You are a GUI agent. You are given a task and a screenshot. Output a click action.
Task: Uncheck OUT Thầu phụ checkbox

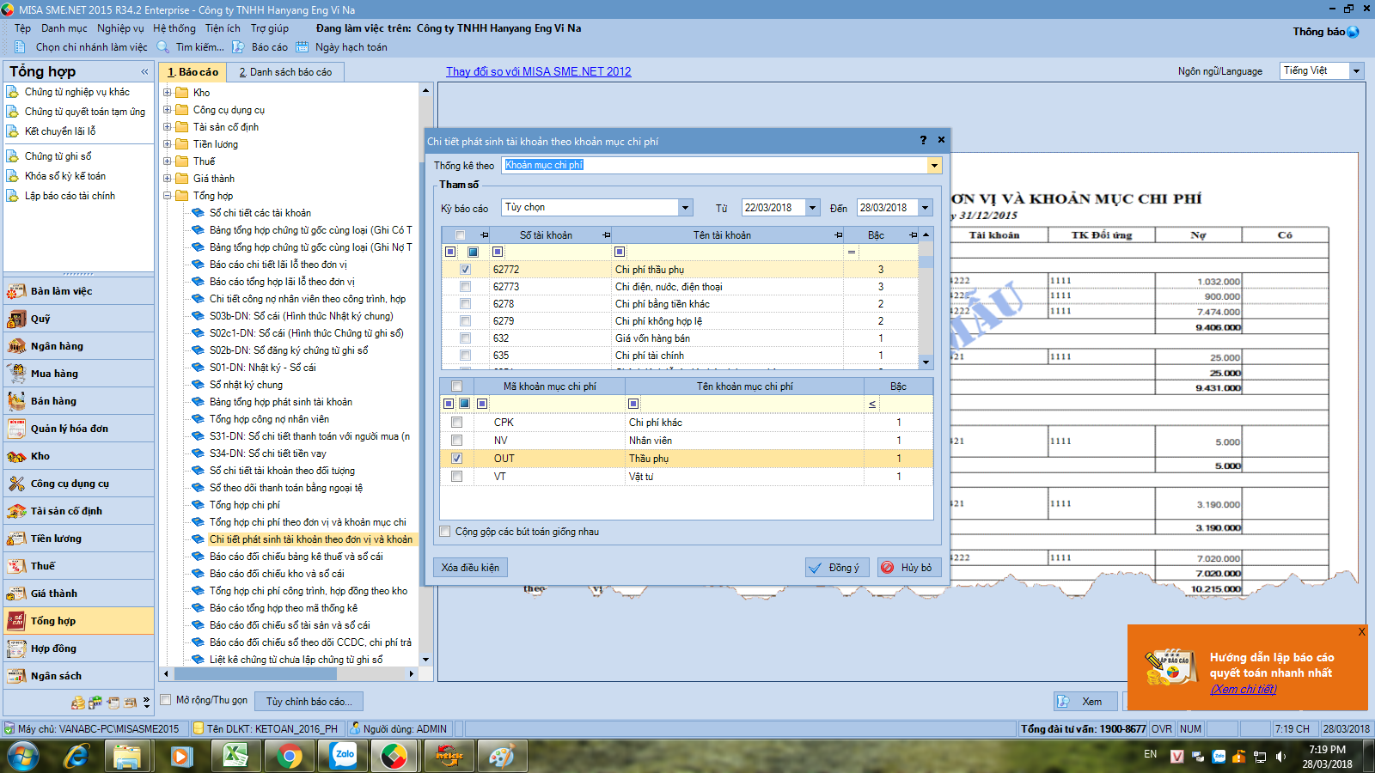tap(456, 459)
